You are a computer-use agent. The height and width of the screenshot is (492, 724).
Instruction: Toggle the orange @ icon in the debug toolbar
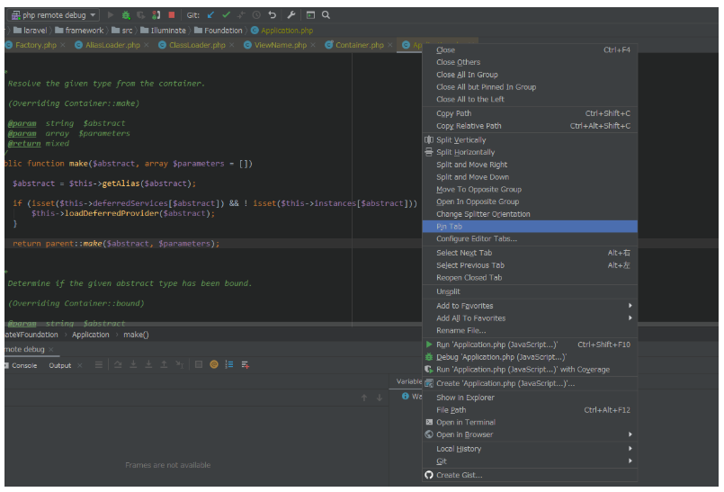click(214, 364)
